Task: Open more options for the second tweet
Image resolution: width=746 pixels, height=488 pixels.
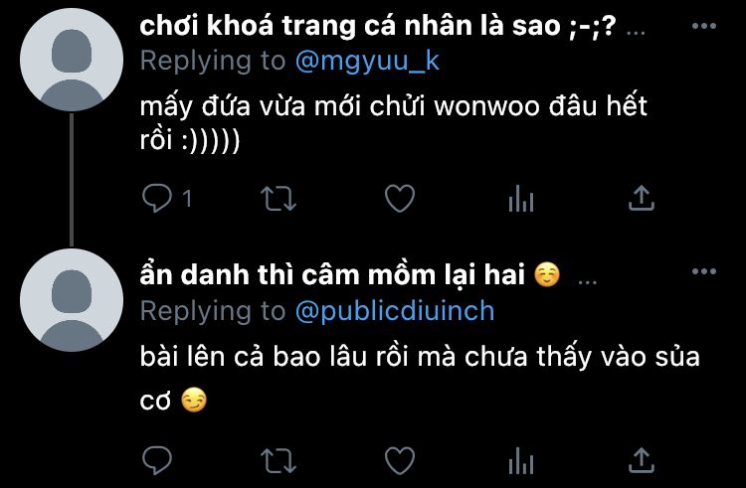Action: [x=703, y=271]
